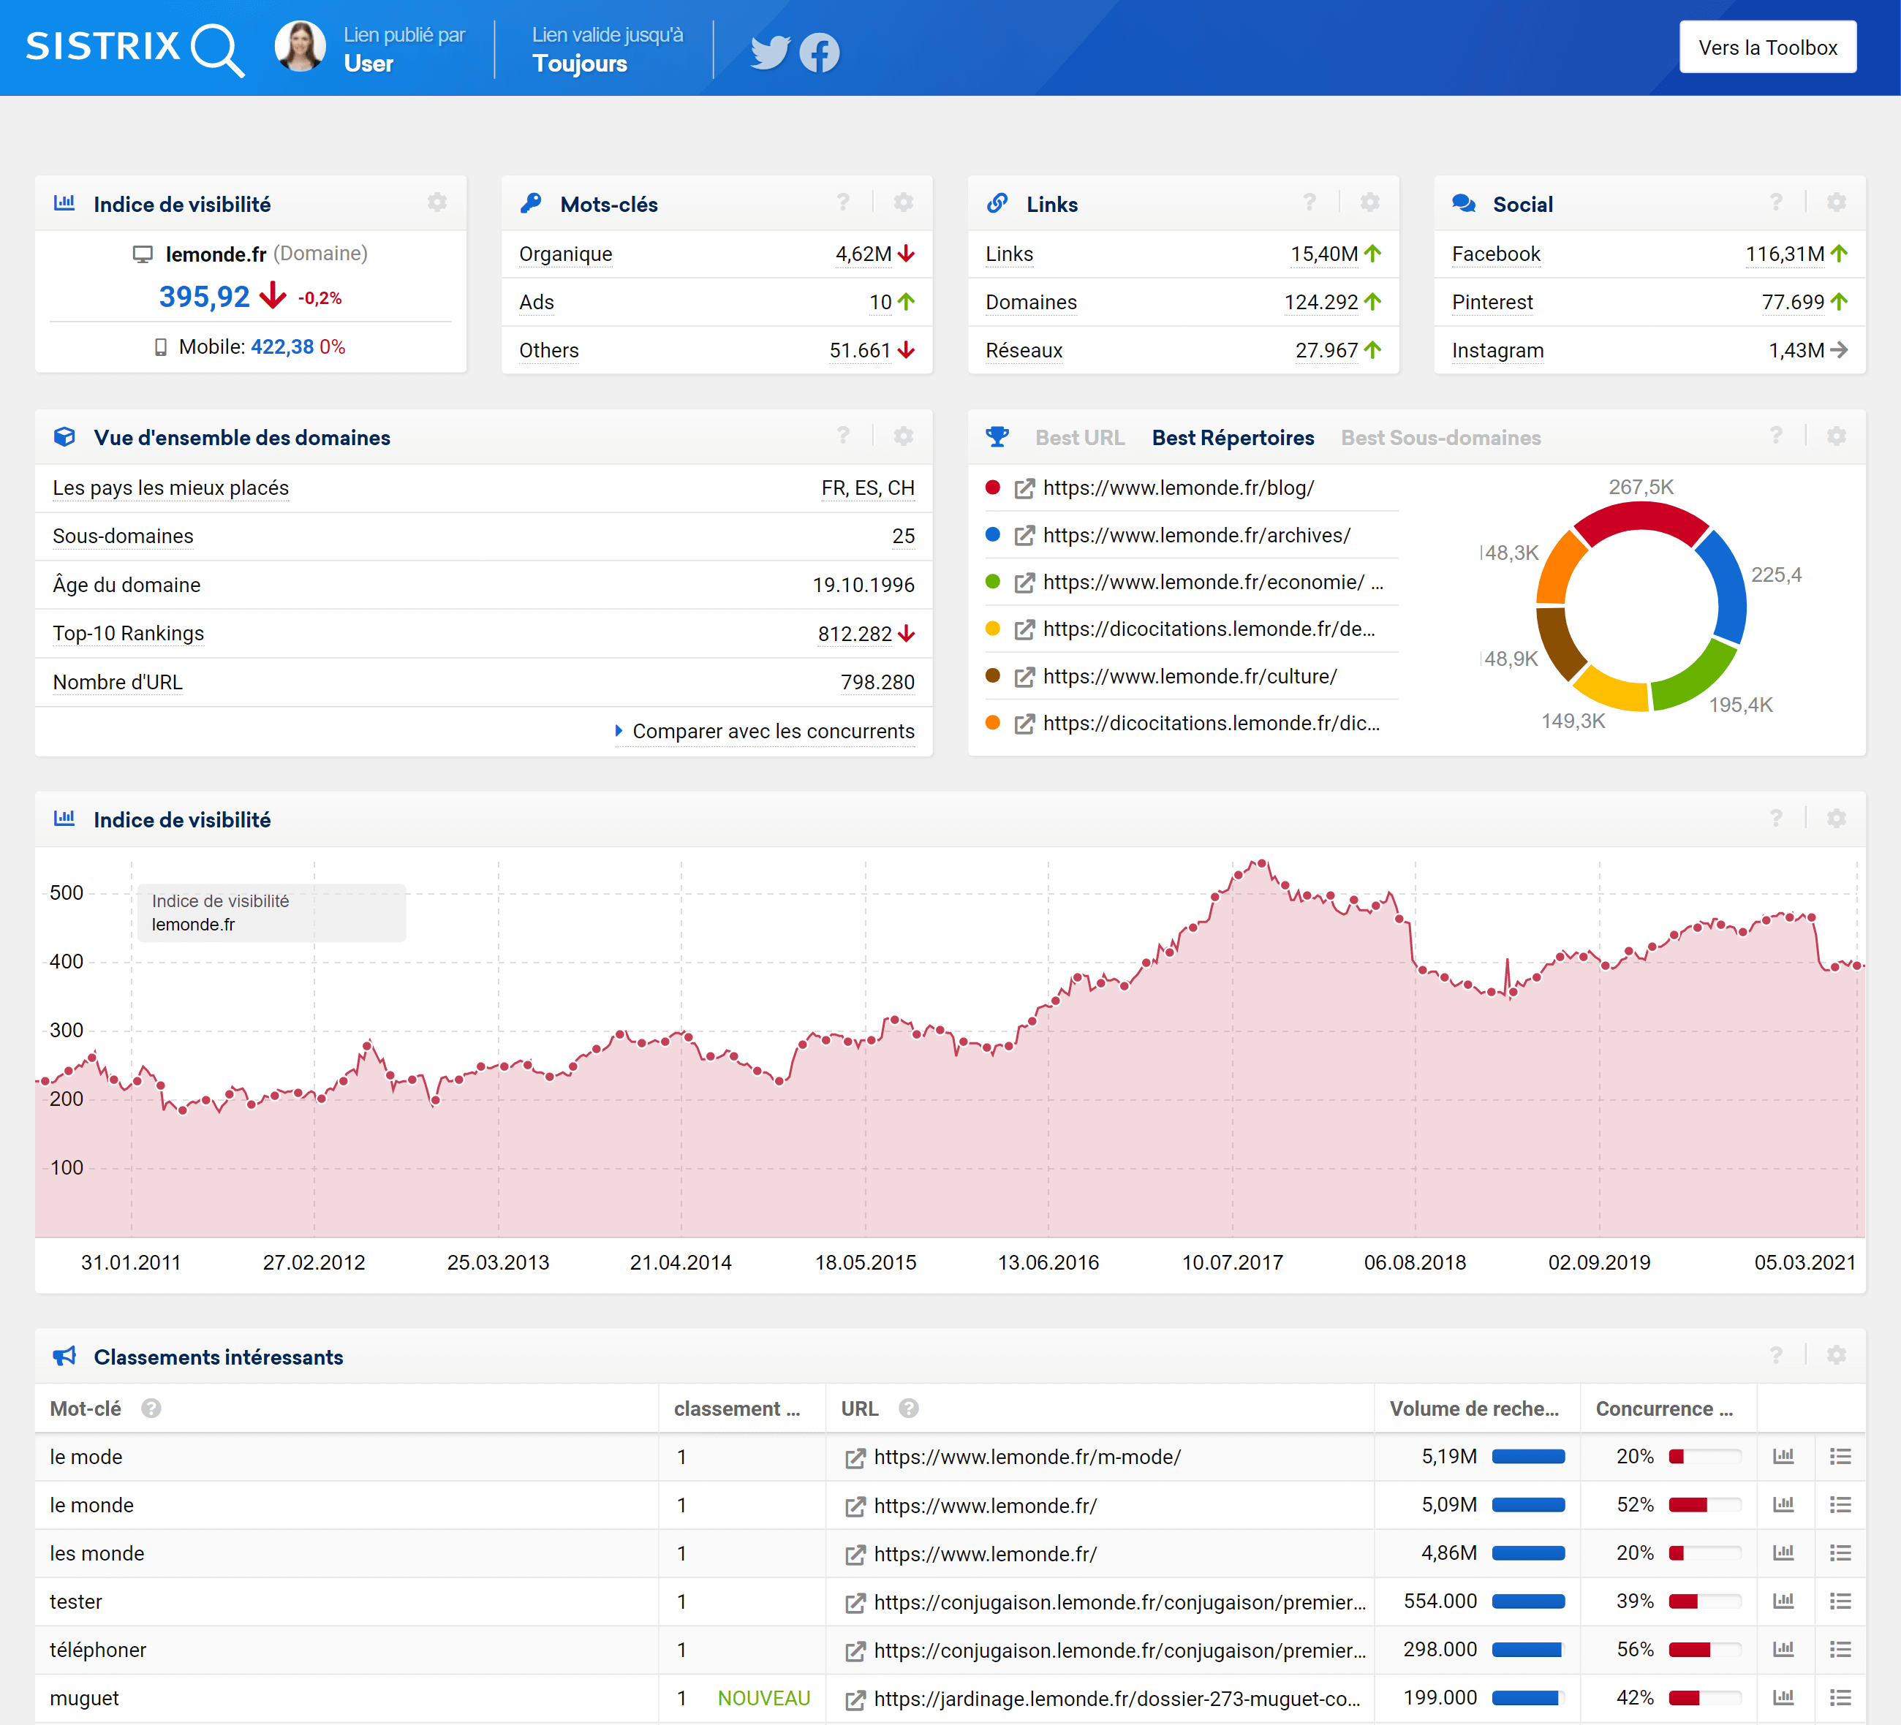Click the Ads keywords label
1901x1725 pixels.
[537, 302]
